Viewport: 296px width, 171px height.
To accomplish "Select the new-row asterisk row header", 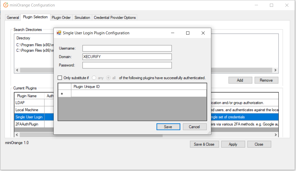I will 65,94.
